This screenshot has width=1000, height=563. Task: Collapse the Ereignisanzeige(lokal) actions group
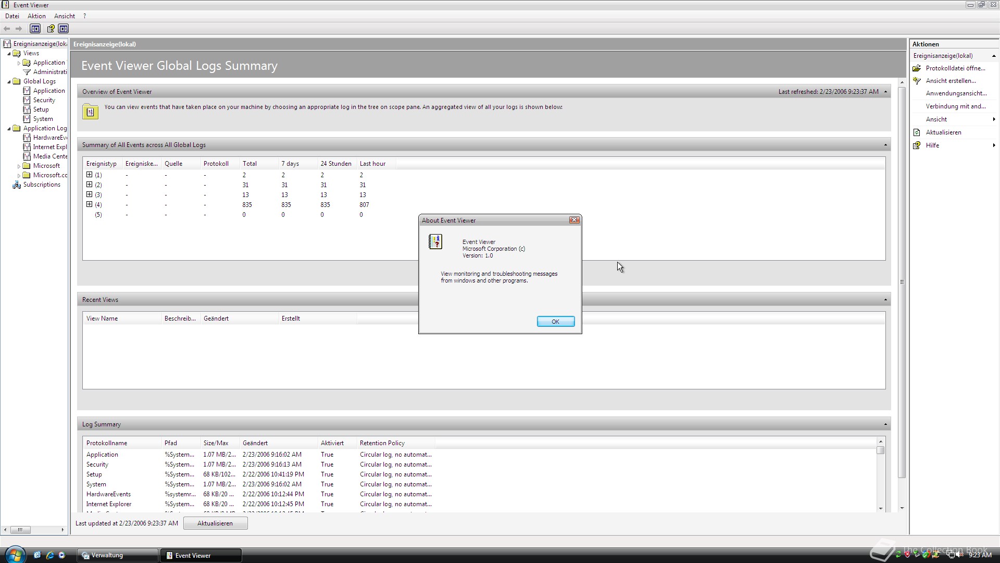point(994,56)
